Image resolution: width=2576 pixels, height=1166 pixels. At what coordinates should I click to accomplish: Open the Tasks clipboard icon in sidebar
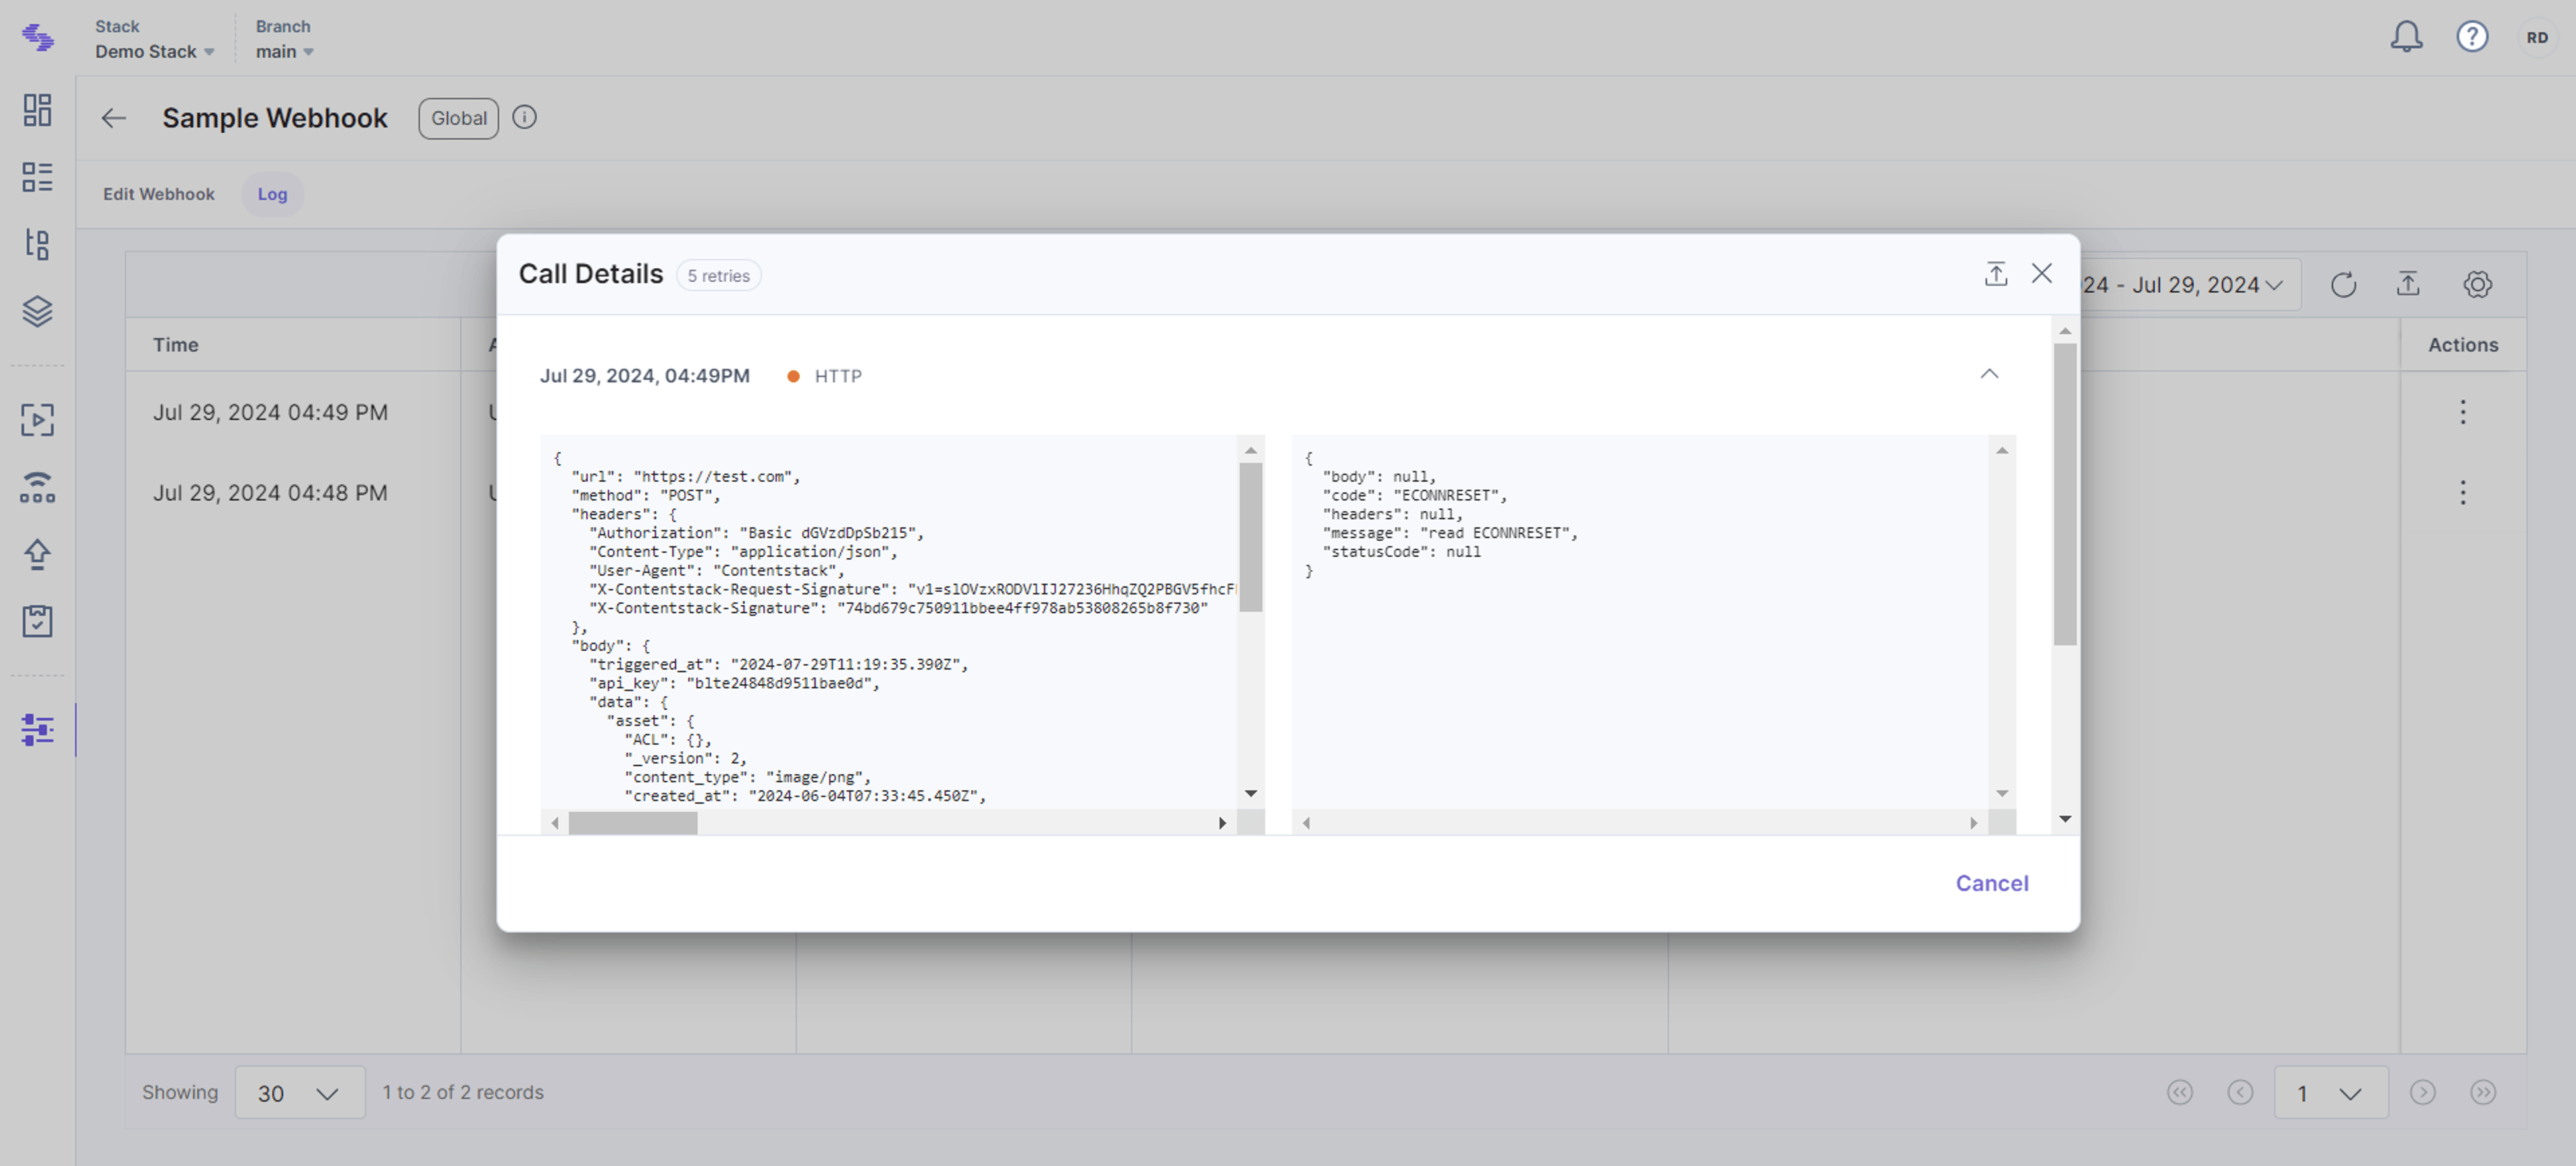pyautogui.click(x=37, y=621)
